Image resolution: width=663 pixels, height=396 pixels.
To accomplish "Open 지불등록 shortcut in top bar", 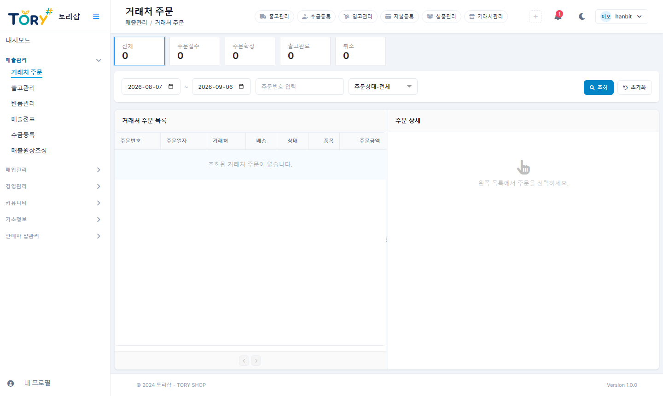I will click(400, 16).
